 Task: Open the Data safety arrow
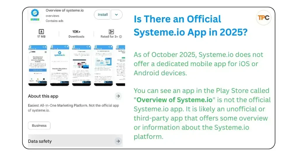[x=118, y=141]
